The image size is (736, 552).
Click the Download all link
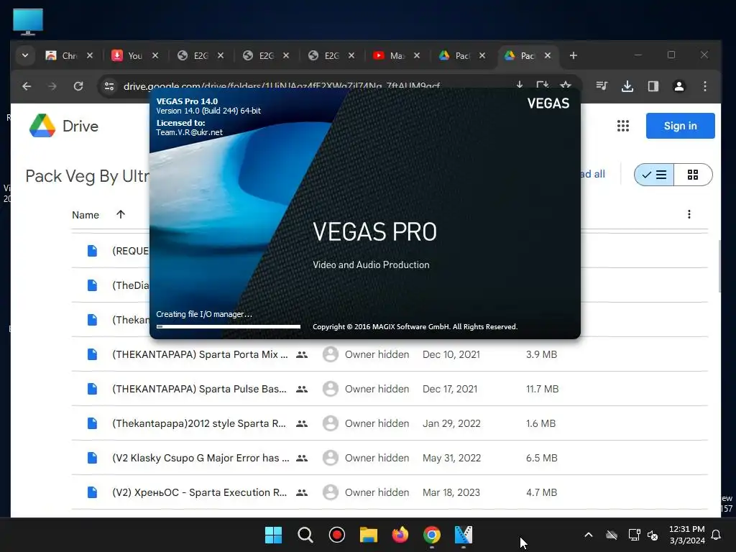point(593,174)
